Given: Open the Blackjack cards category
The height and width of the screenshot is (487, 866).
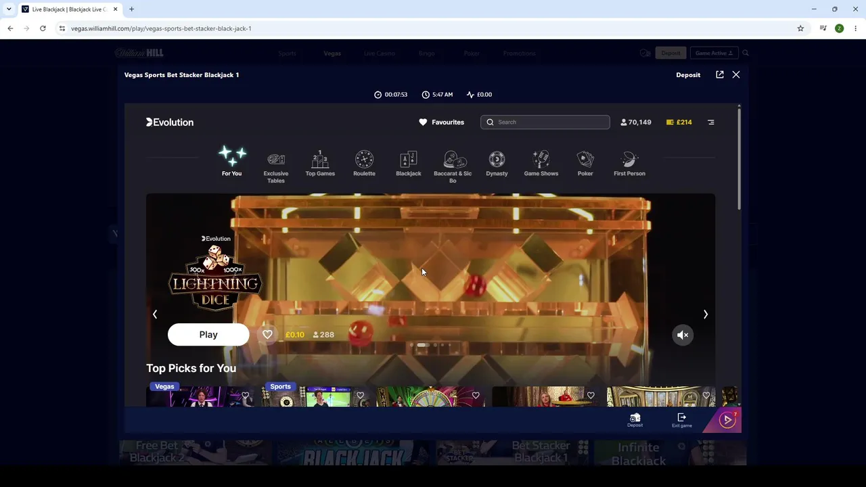Looking at the screenshot, I should 409,163.
